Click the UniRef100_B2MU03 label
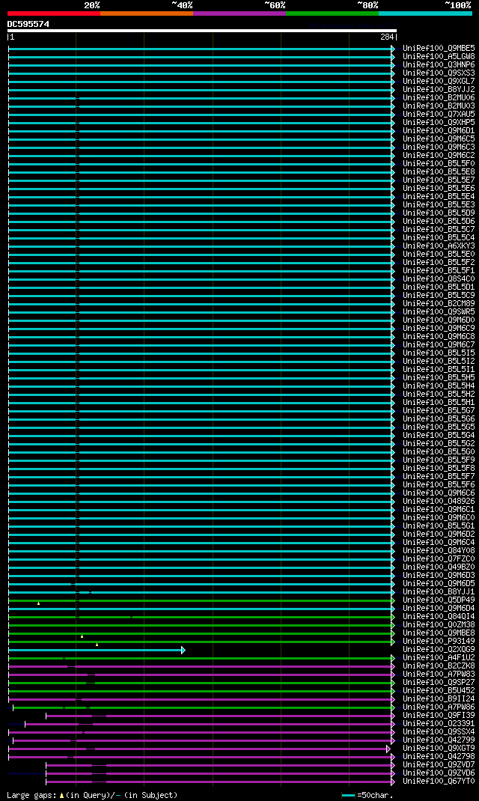This screenshot has width=479, height=801. (439, 106)
